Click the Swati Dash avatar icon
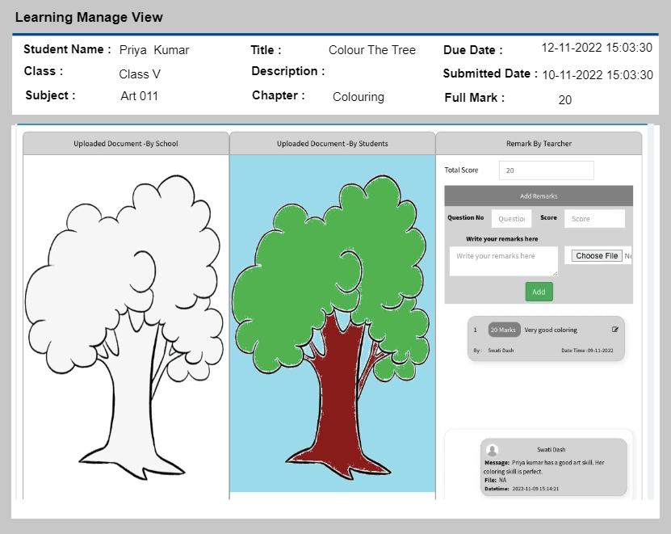This screenshot has height=534, width=671. pos(492,450)
